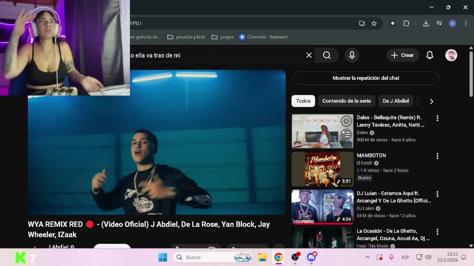Open the Dalex Bellaquita Remix thumbnail
Screen dimensions: 474x266
pos(323,131)
